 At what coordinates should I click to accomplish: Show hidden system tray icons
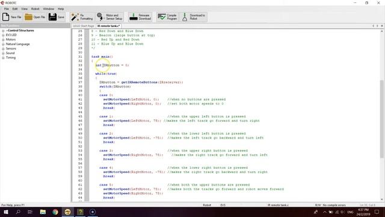pos(325,212)
